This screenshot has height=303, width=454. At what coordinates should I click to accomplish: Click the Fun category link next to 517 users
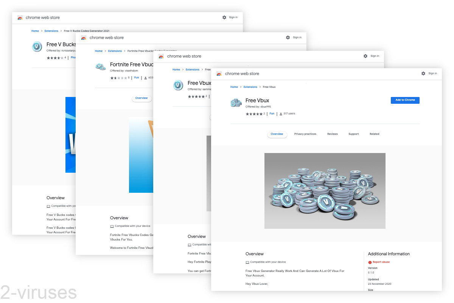pyautogui.click(x=272, y=114)
